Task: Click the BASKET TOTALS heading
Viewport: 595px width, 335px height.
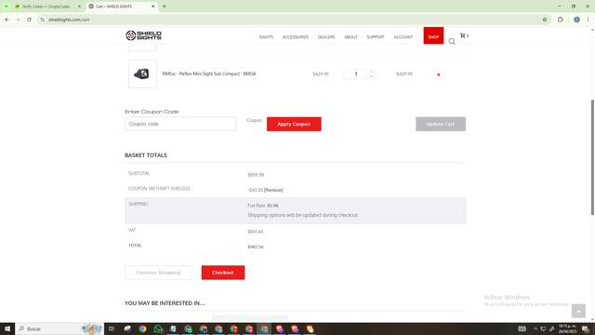Action: coord(146,155)
